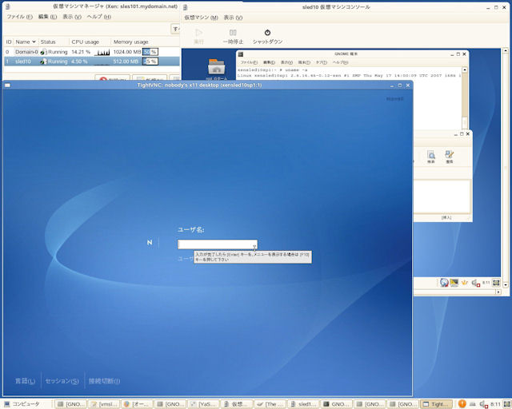Click the Virtual Machine Manager title bar icon
Image resolution: width=512 pixels, height=409 pixels.
7,6
